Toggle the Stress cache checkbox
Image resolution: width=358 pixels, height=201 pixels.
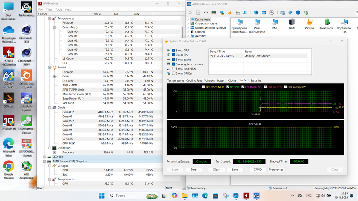point(173,59)
